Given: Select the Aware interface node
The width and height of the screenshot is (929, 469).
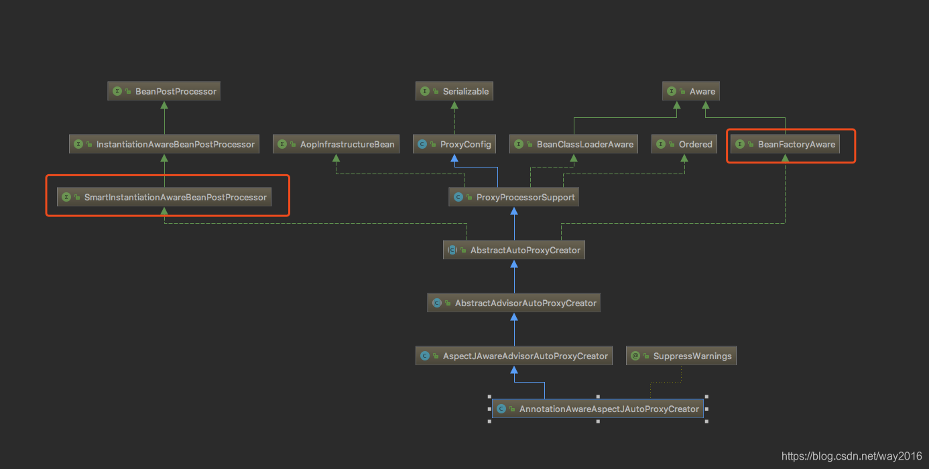Looking at the screenshot, I should click(692, 91).
